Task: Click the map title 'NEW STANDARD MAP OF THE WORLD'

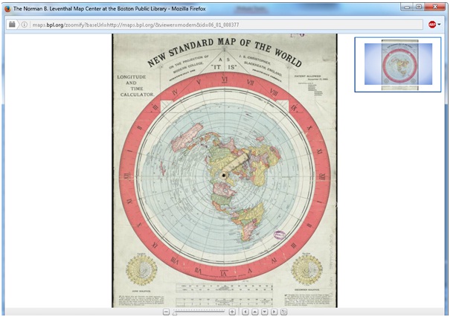Action: (225, 51)
